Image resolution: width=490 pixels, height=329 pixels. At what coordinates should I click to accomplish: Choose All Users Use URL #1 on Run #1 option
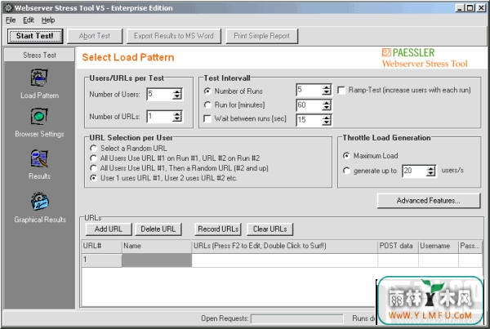click(x=93, y=158)
